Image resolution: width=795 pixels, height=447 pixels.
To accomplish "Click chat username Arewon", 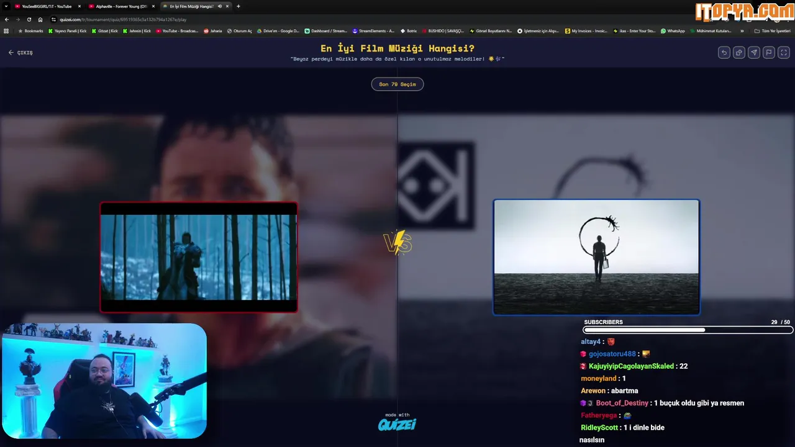I will click(x=593, y=391).
